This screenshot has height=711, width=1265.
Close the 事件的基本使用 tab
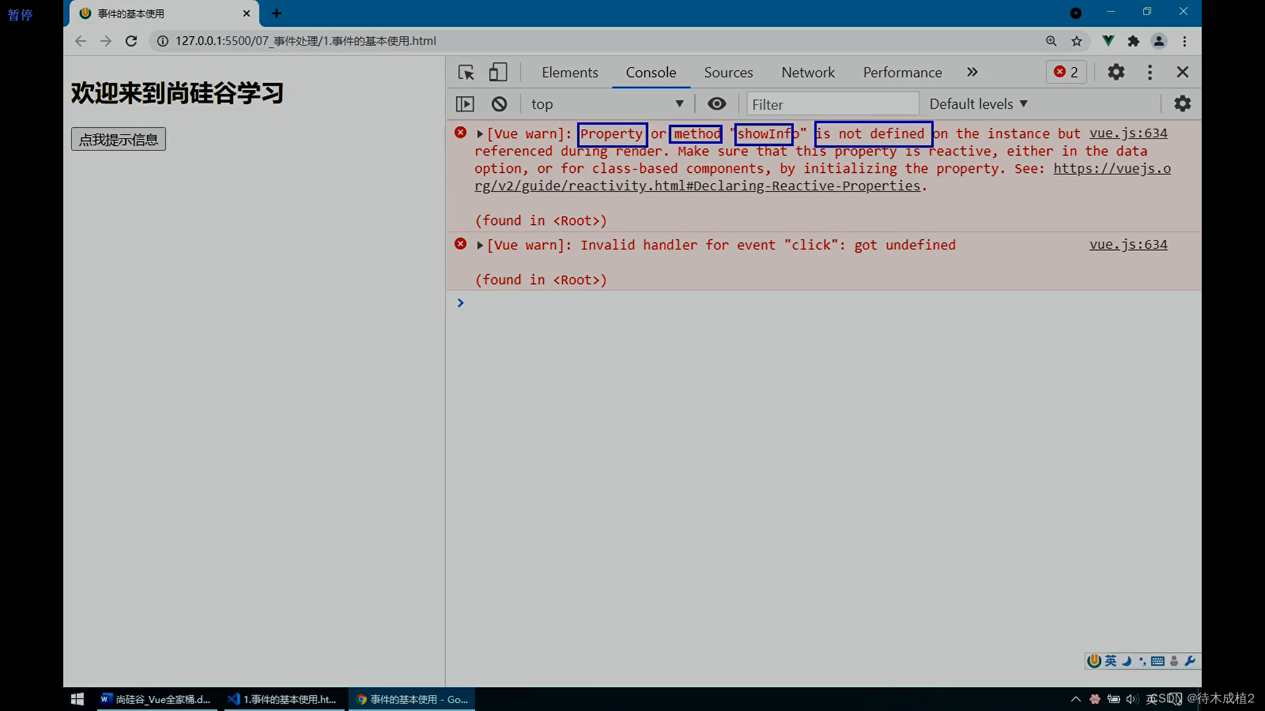coord(246,13)
